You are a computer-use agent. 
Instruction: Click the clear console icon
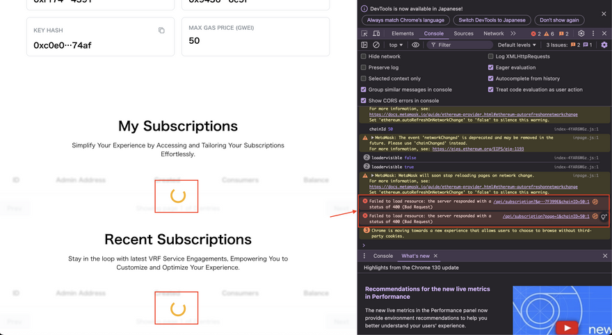(x=376, y=45)
